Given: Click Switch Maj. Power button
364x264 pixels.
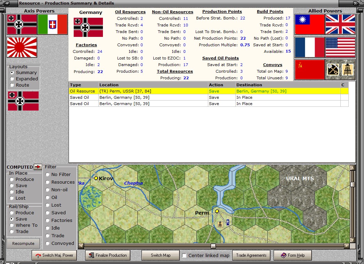Looking at the screenshot, I should coord(54,255).
